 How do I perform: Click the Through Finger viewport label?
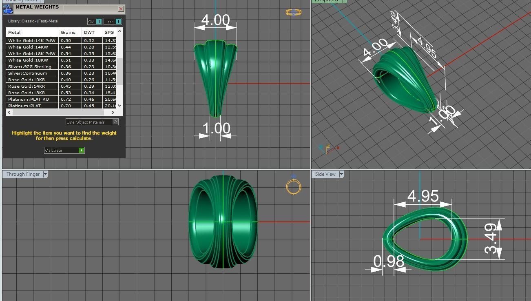pos(23,174)
